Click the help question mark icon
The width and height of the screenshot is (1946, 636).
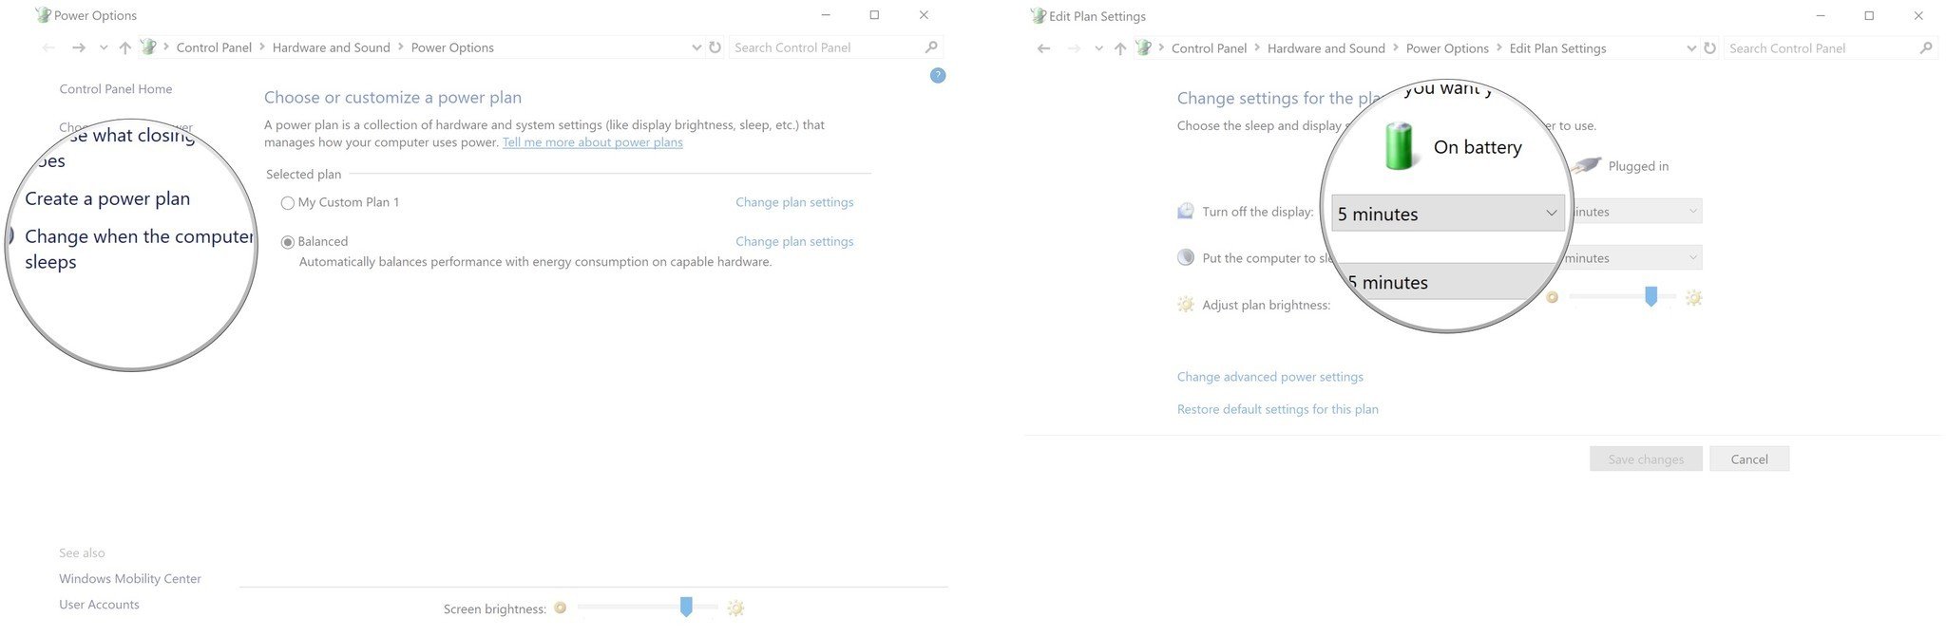coord(937,76)
